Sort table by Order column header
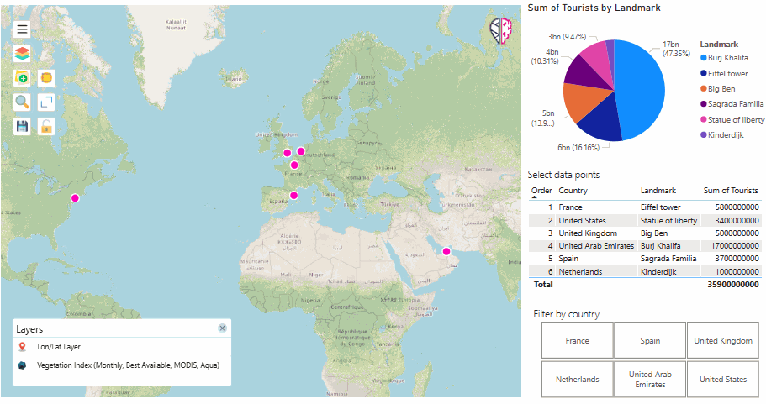The width and height of the screenshot is (766, 404). tap(541, 191)
